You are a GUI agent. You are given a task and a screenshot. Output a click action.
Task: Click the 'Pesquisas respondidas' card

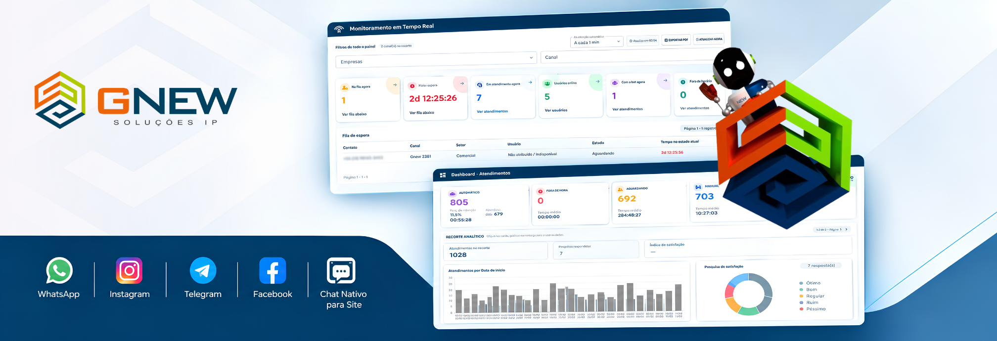[596, 250]
